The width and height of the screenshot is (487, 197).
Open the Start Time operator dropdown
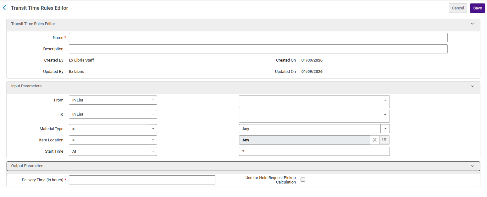[x=152, y=151]
